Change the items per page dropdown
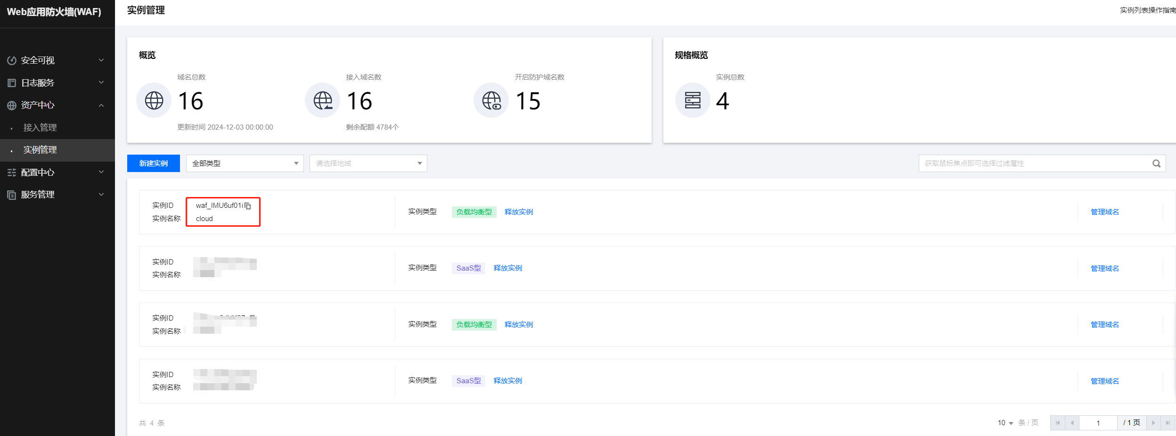This screenshot has height=436, width=1176. pyautogui.click(x=1005, y=423)
